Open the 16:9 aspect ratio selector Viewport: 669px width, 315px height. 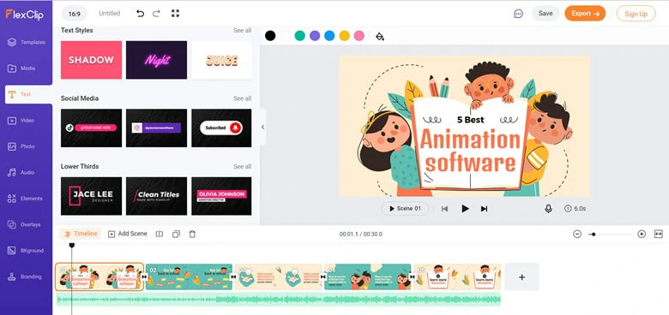coord(75,14)
